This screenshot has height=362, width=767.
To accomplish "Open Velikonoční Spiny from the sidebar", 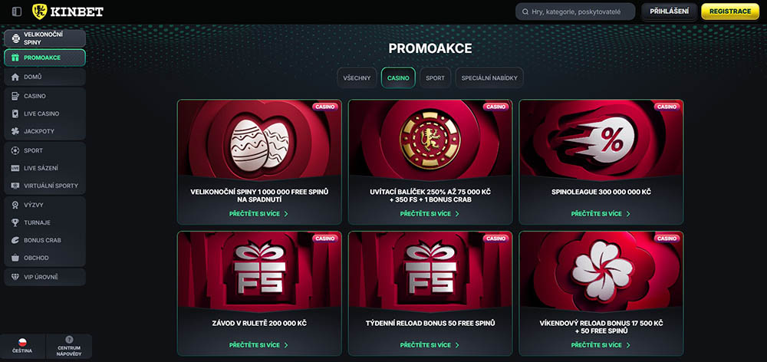I will tap(44, 38).
